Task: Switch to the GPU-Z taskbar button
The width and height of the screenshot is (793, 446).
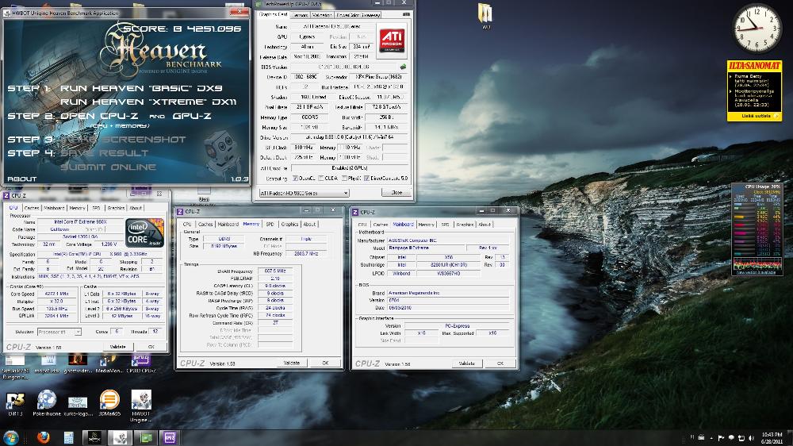Action: click(146, 437)
